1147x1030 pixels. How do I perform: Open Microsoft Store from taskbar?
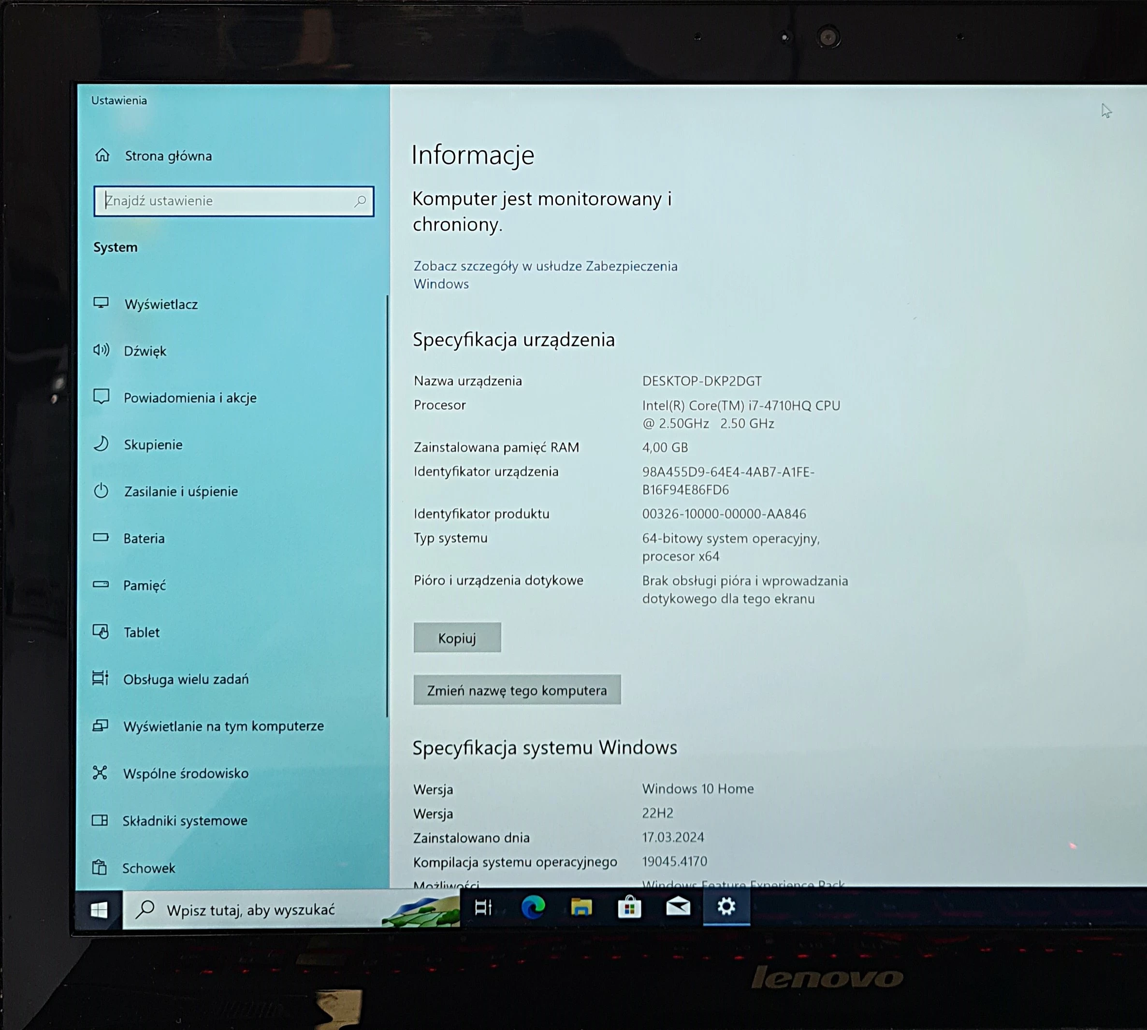click(629, 908)
